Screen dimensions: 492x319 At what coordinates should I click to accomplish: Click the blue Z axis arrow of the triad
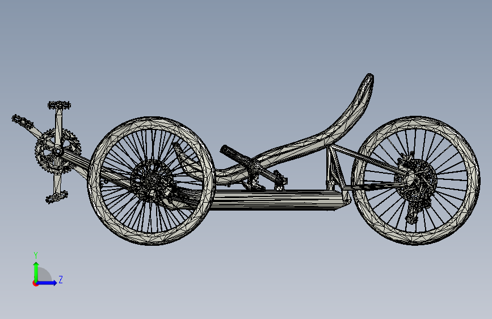coord(47,283)
